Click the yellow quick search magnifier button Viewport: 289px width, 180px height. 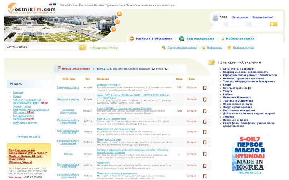click(82, 47)
